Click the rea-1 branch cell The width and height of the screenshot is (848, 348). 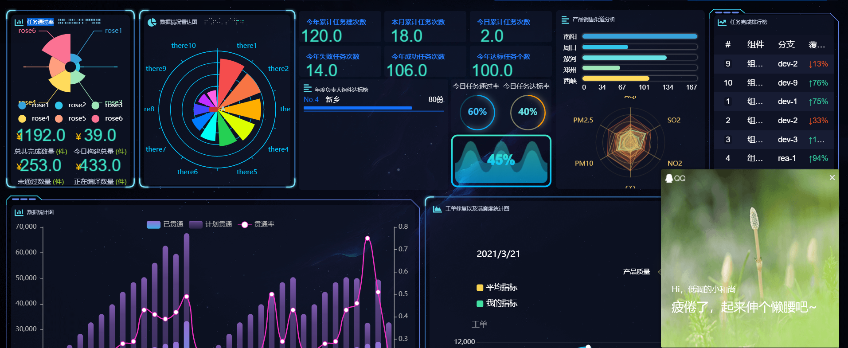(x=787, y=158)
